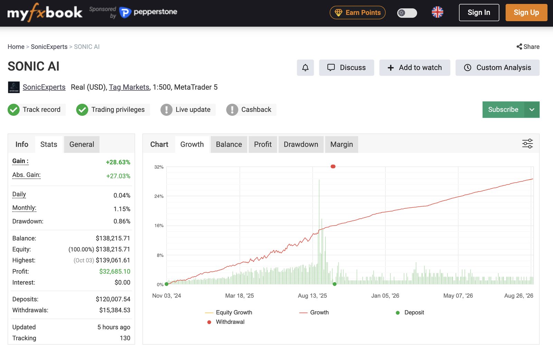Click the SONIC AI breadcrumb
The width and height of the screenshot is (553, 346).
click(x=87, y=47)
